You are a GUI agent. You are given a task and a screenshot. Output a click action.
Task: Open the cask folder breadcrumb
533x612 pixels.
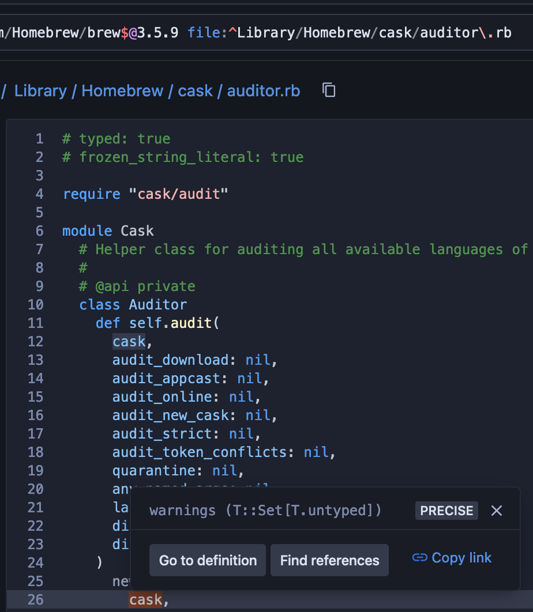coord(196,90)
